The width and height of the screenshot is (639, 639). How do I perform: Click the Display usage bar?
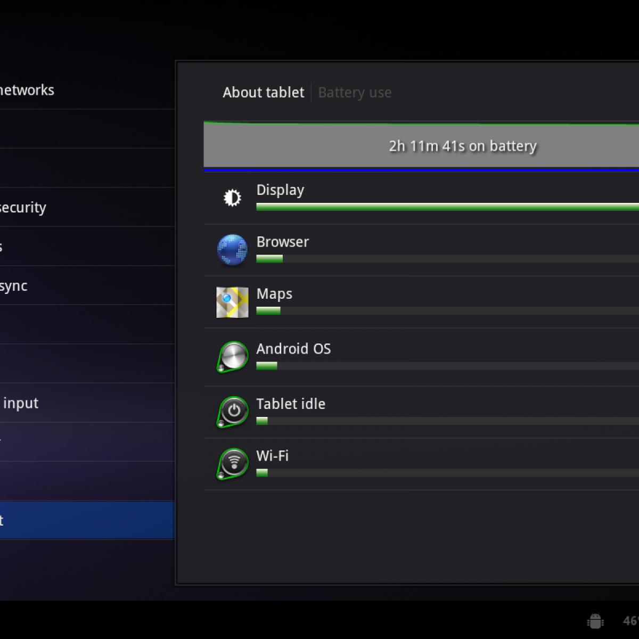[447, 207]
